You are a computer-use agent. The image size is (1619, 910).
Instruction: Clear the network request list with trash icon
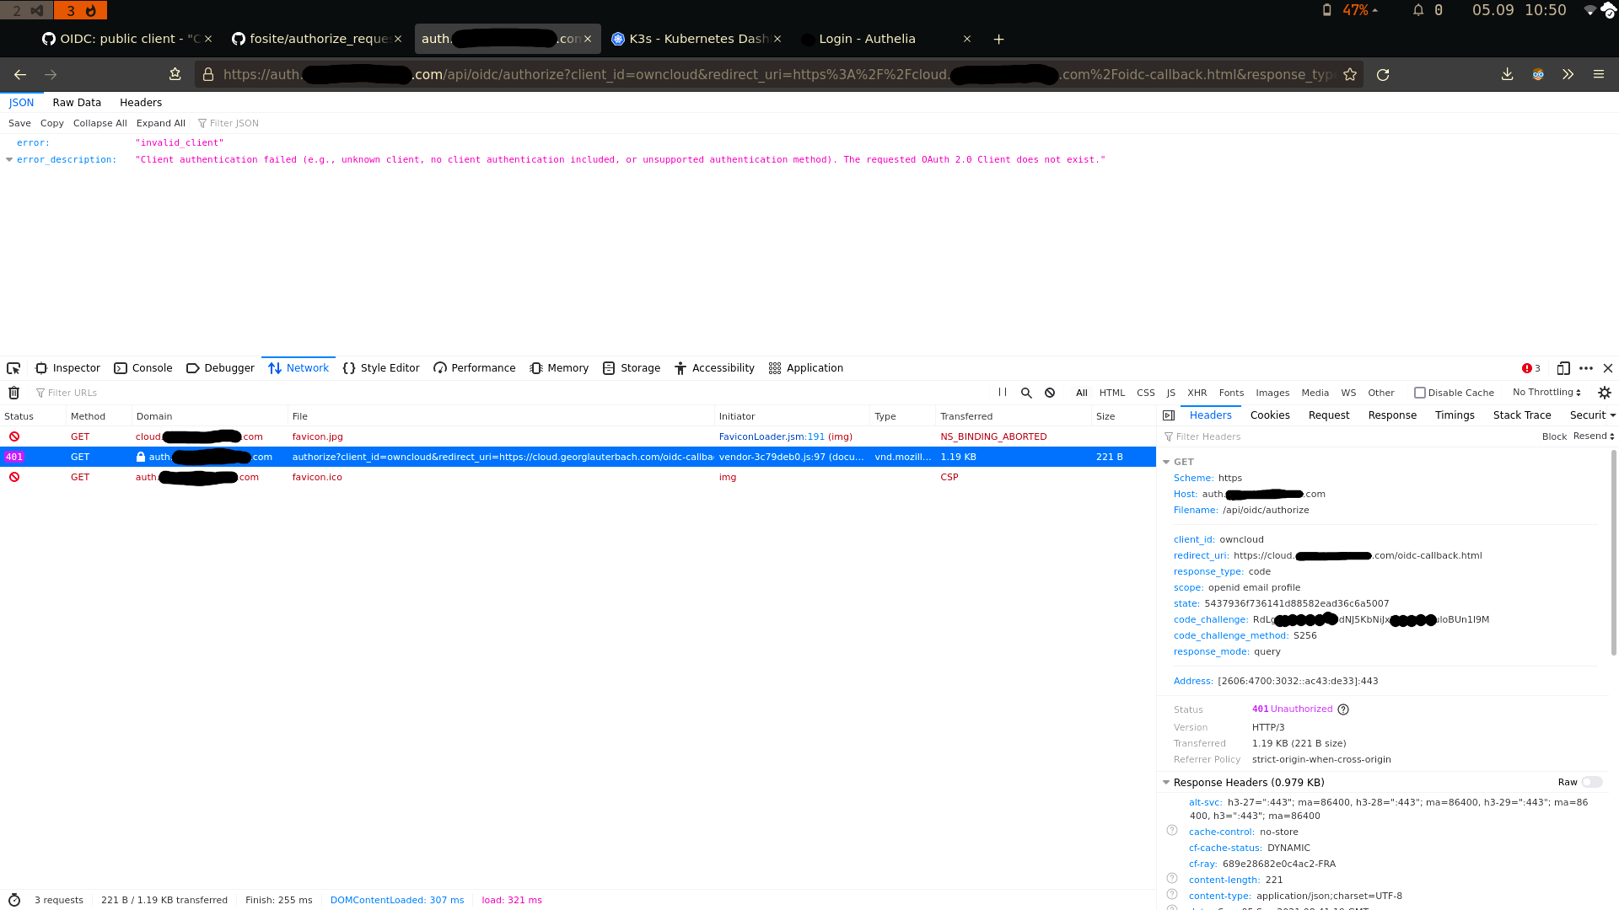point(13,392)
